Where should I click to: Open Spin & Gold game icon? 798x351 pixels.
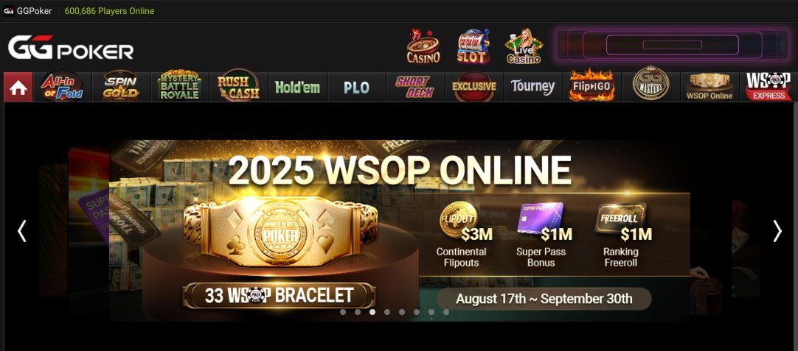[x=121, y=87]
